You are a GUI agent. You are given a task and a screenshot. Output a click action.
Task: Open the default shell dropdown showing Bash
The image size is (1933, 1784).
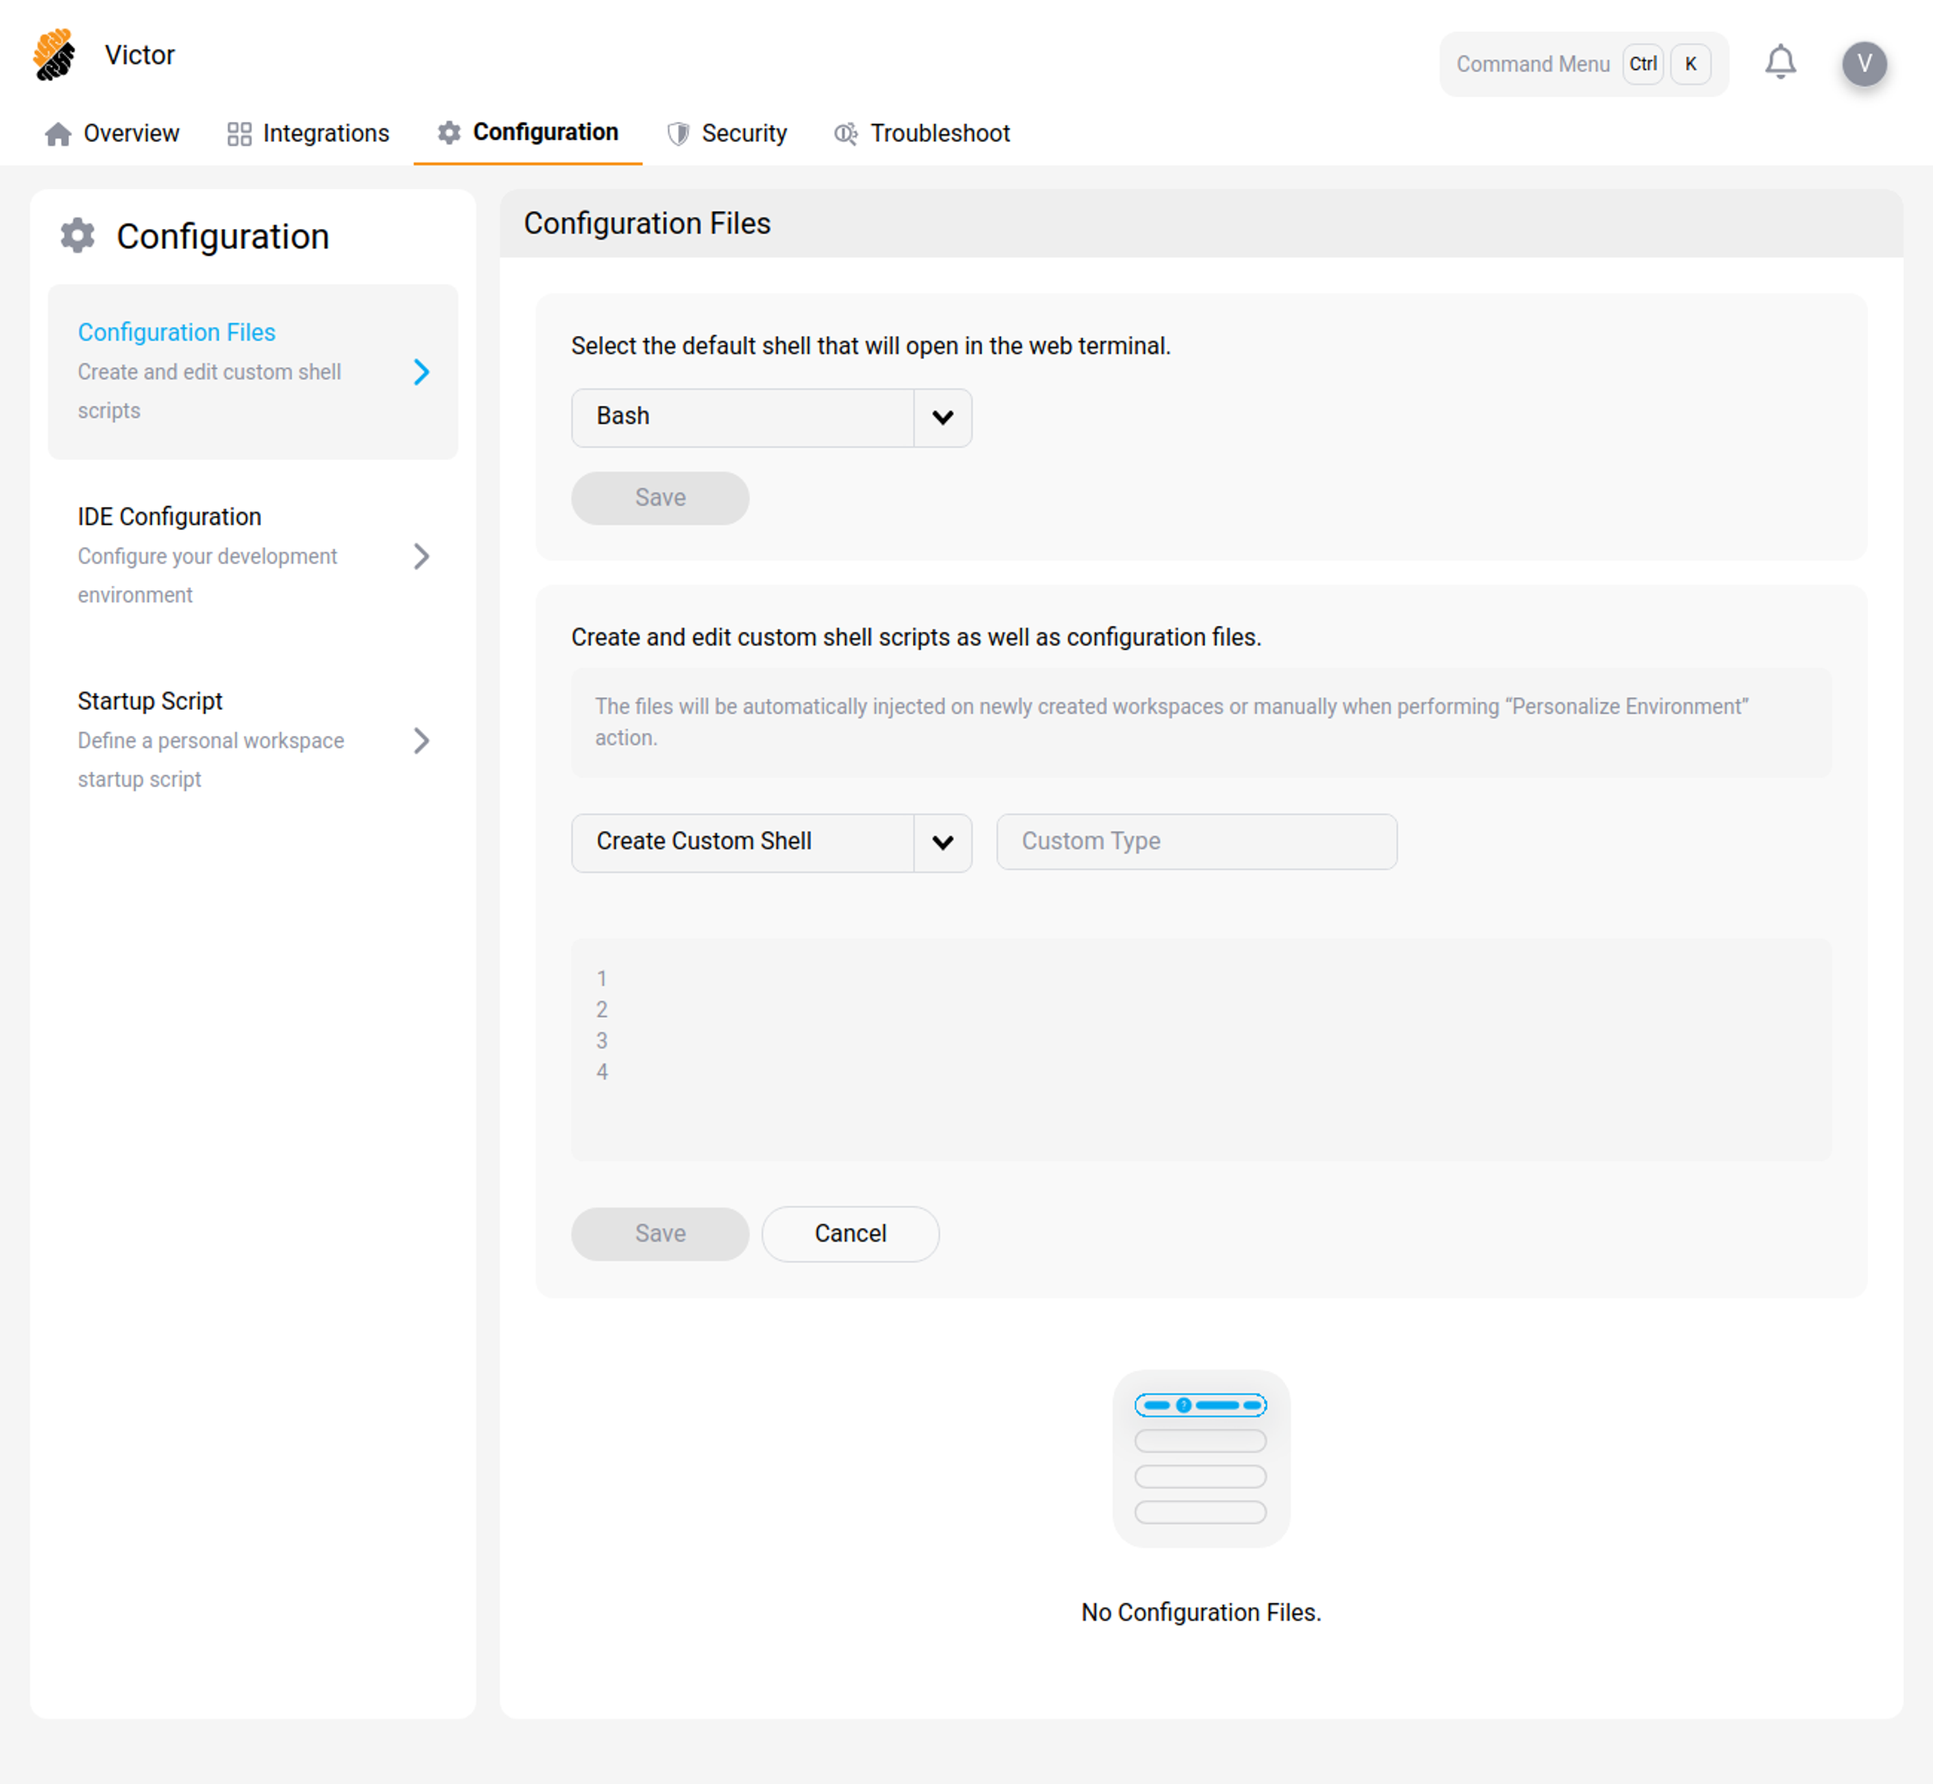(x=770, y=418)
